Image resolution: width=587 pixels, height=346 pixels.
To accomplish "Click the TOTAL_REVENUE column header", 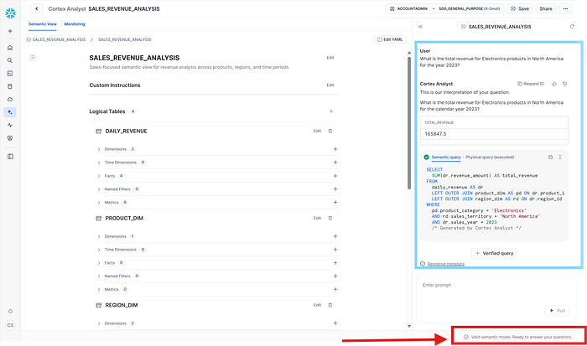I will coord(439,122).
